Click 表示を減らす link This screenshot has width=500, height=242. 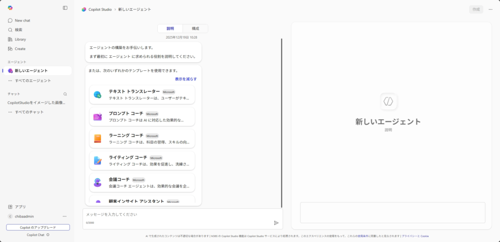click(186, 79)
